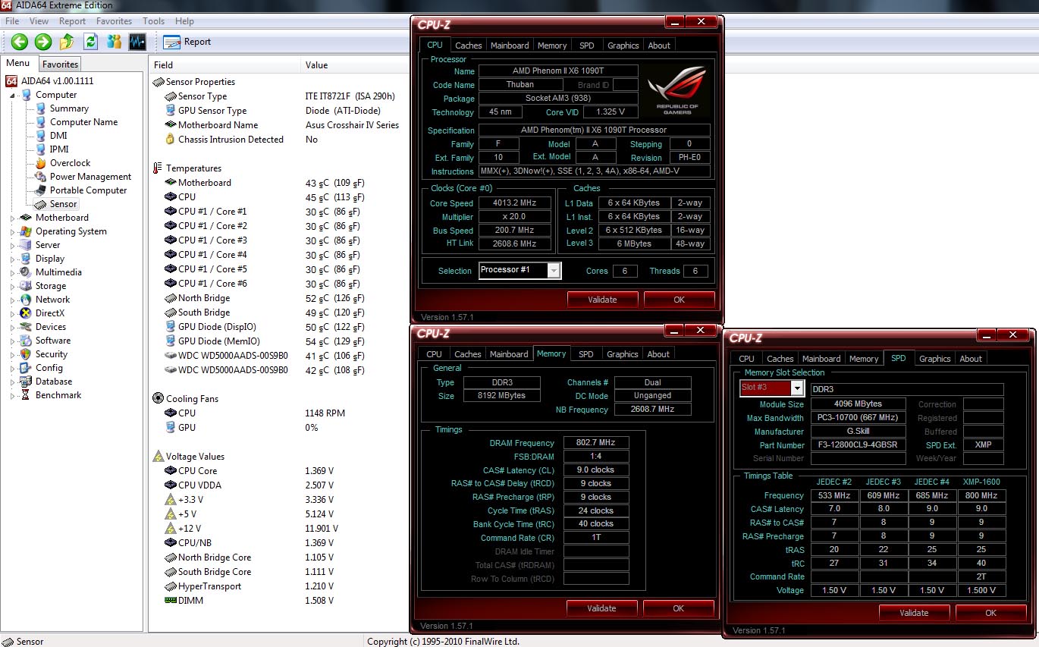
Task: Click OK in the CPU-Z Memory window
Action: (x=678, y=608)
